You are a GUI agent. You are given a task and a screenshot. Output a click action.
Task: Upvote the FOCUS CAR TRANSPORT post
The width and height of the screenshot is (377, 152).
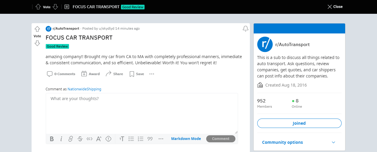point(37,29)
